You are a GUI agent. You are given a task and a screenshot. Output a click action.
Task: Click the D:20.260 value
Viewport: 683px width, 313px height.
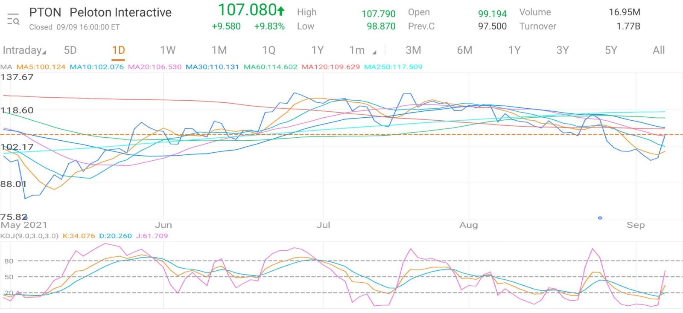tap(115, 236)
